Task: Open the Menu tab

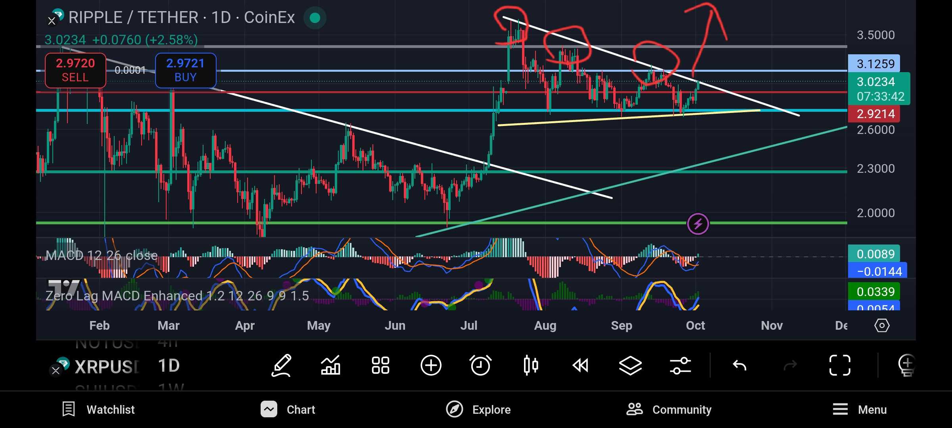Action: [x=860, y=409]
